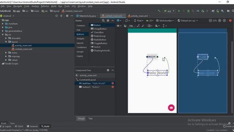The width and height of the screenshot is (234, 132).
Task: Open the Terminal tool window
Action: 32,126
